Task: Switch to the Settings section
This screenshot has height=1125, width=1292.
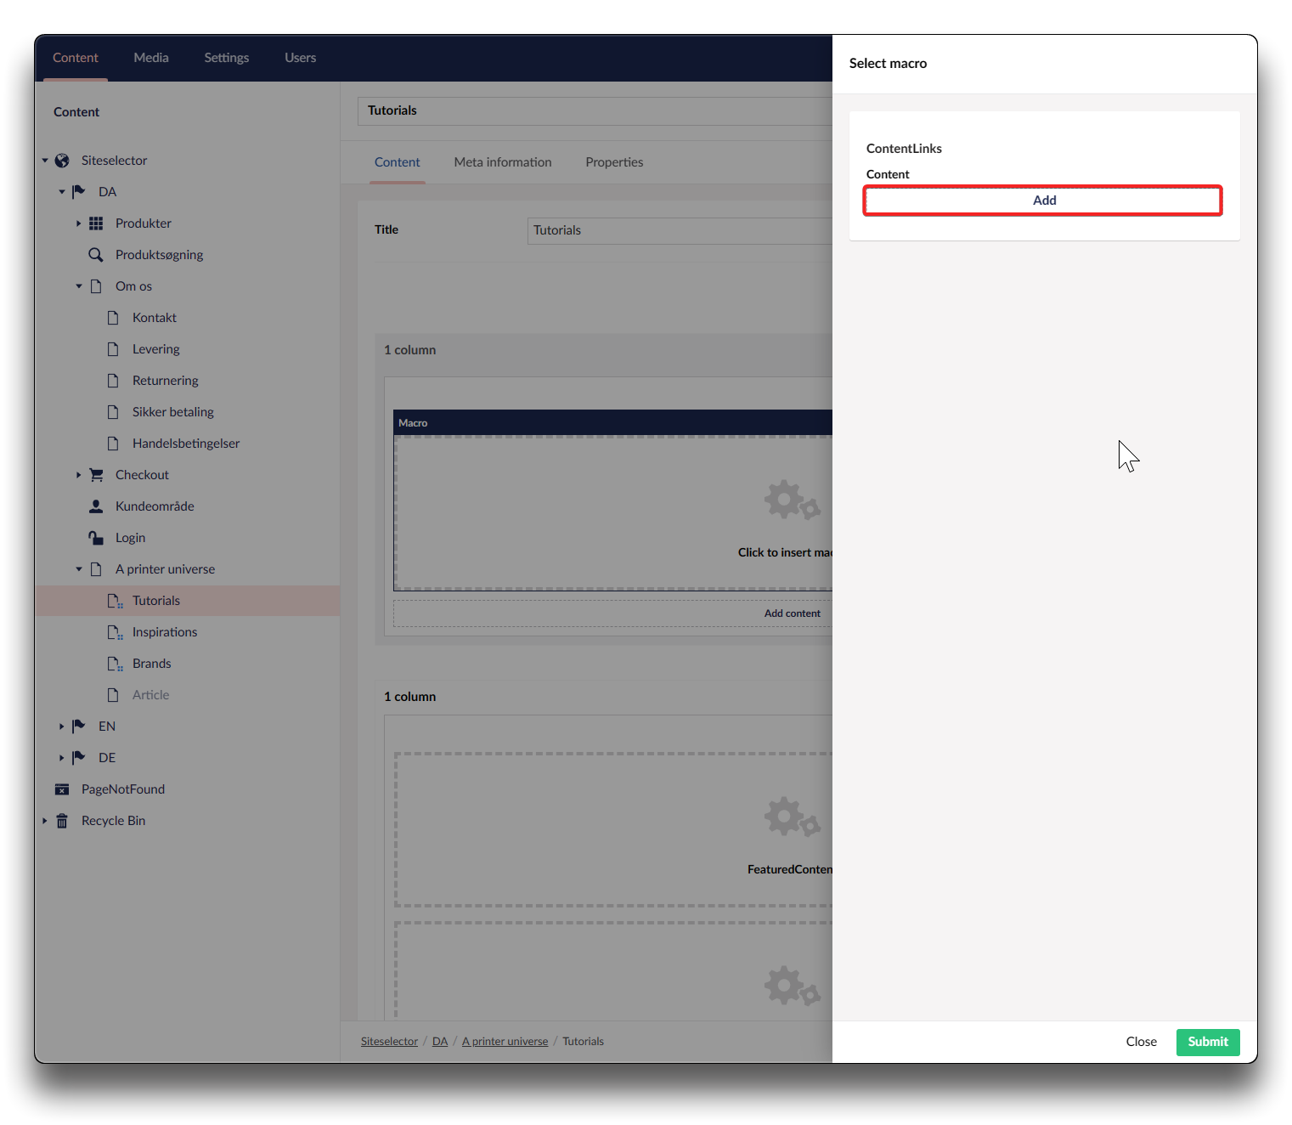Action: 226,58
